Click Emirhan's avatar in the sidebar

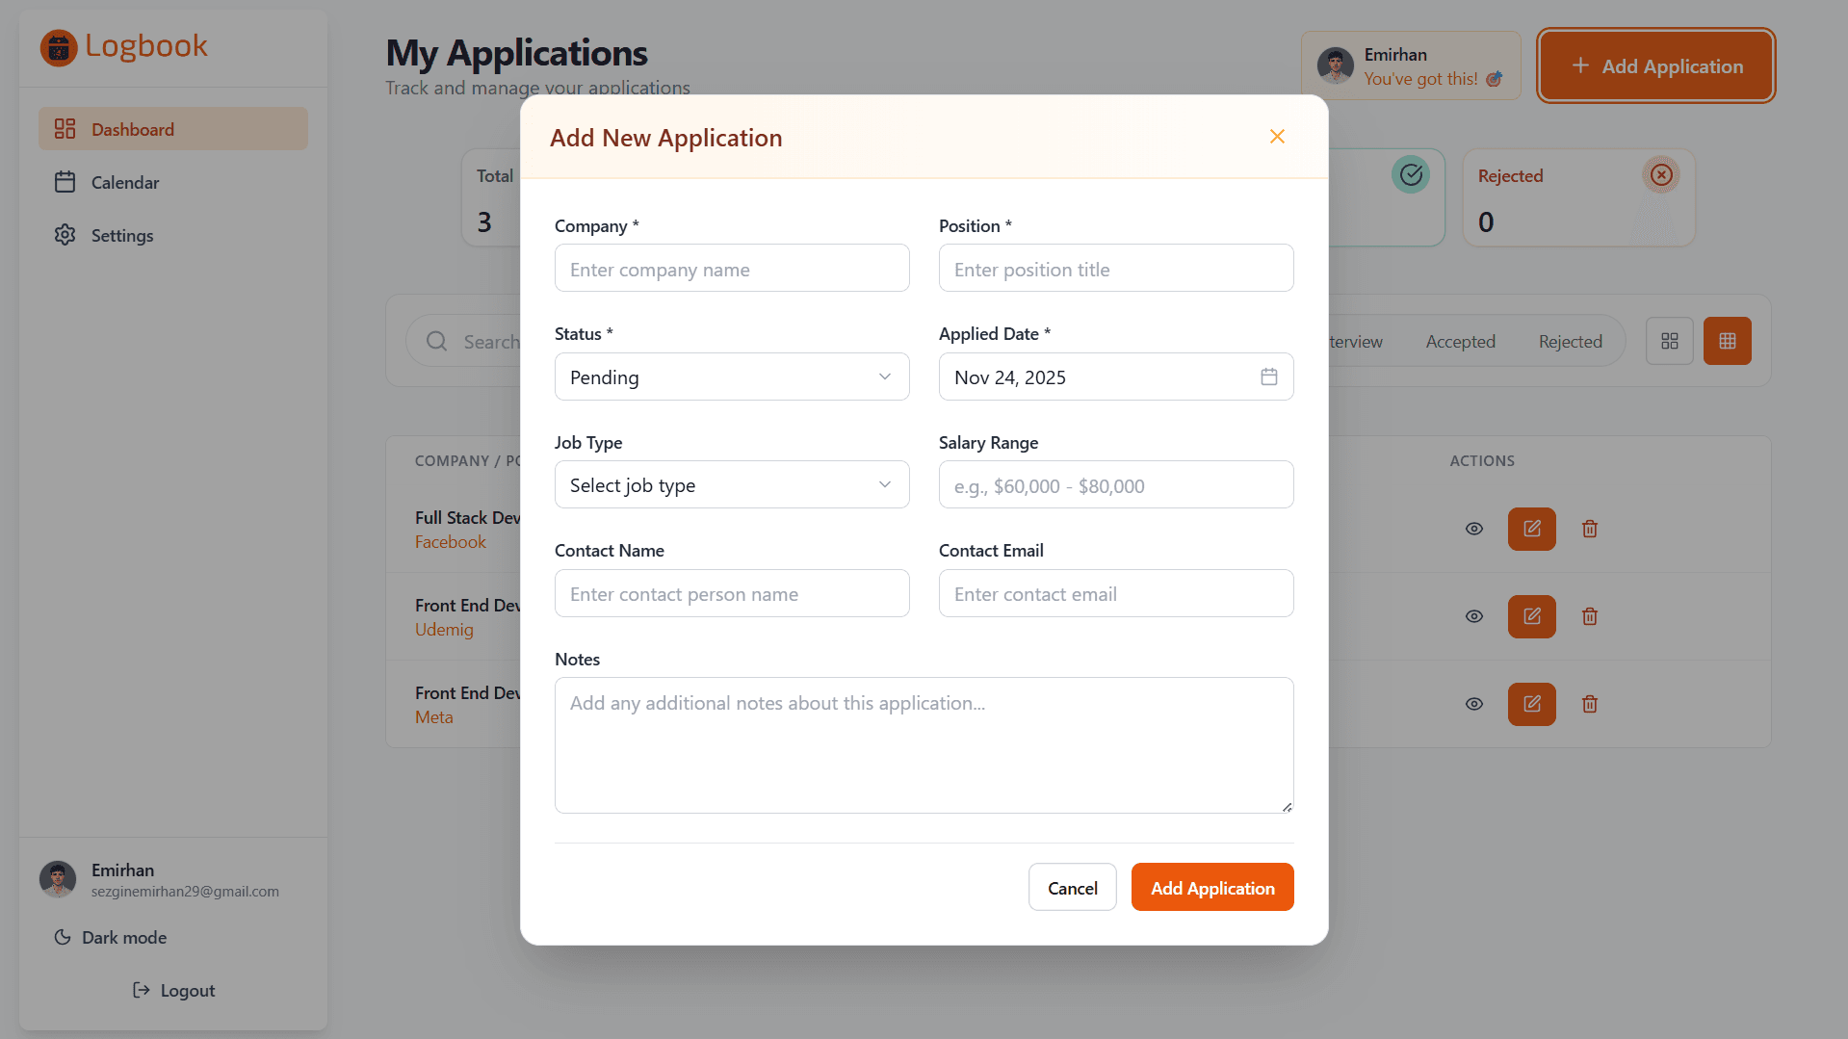[58, 879]
